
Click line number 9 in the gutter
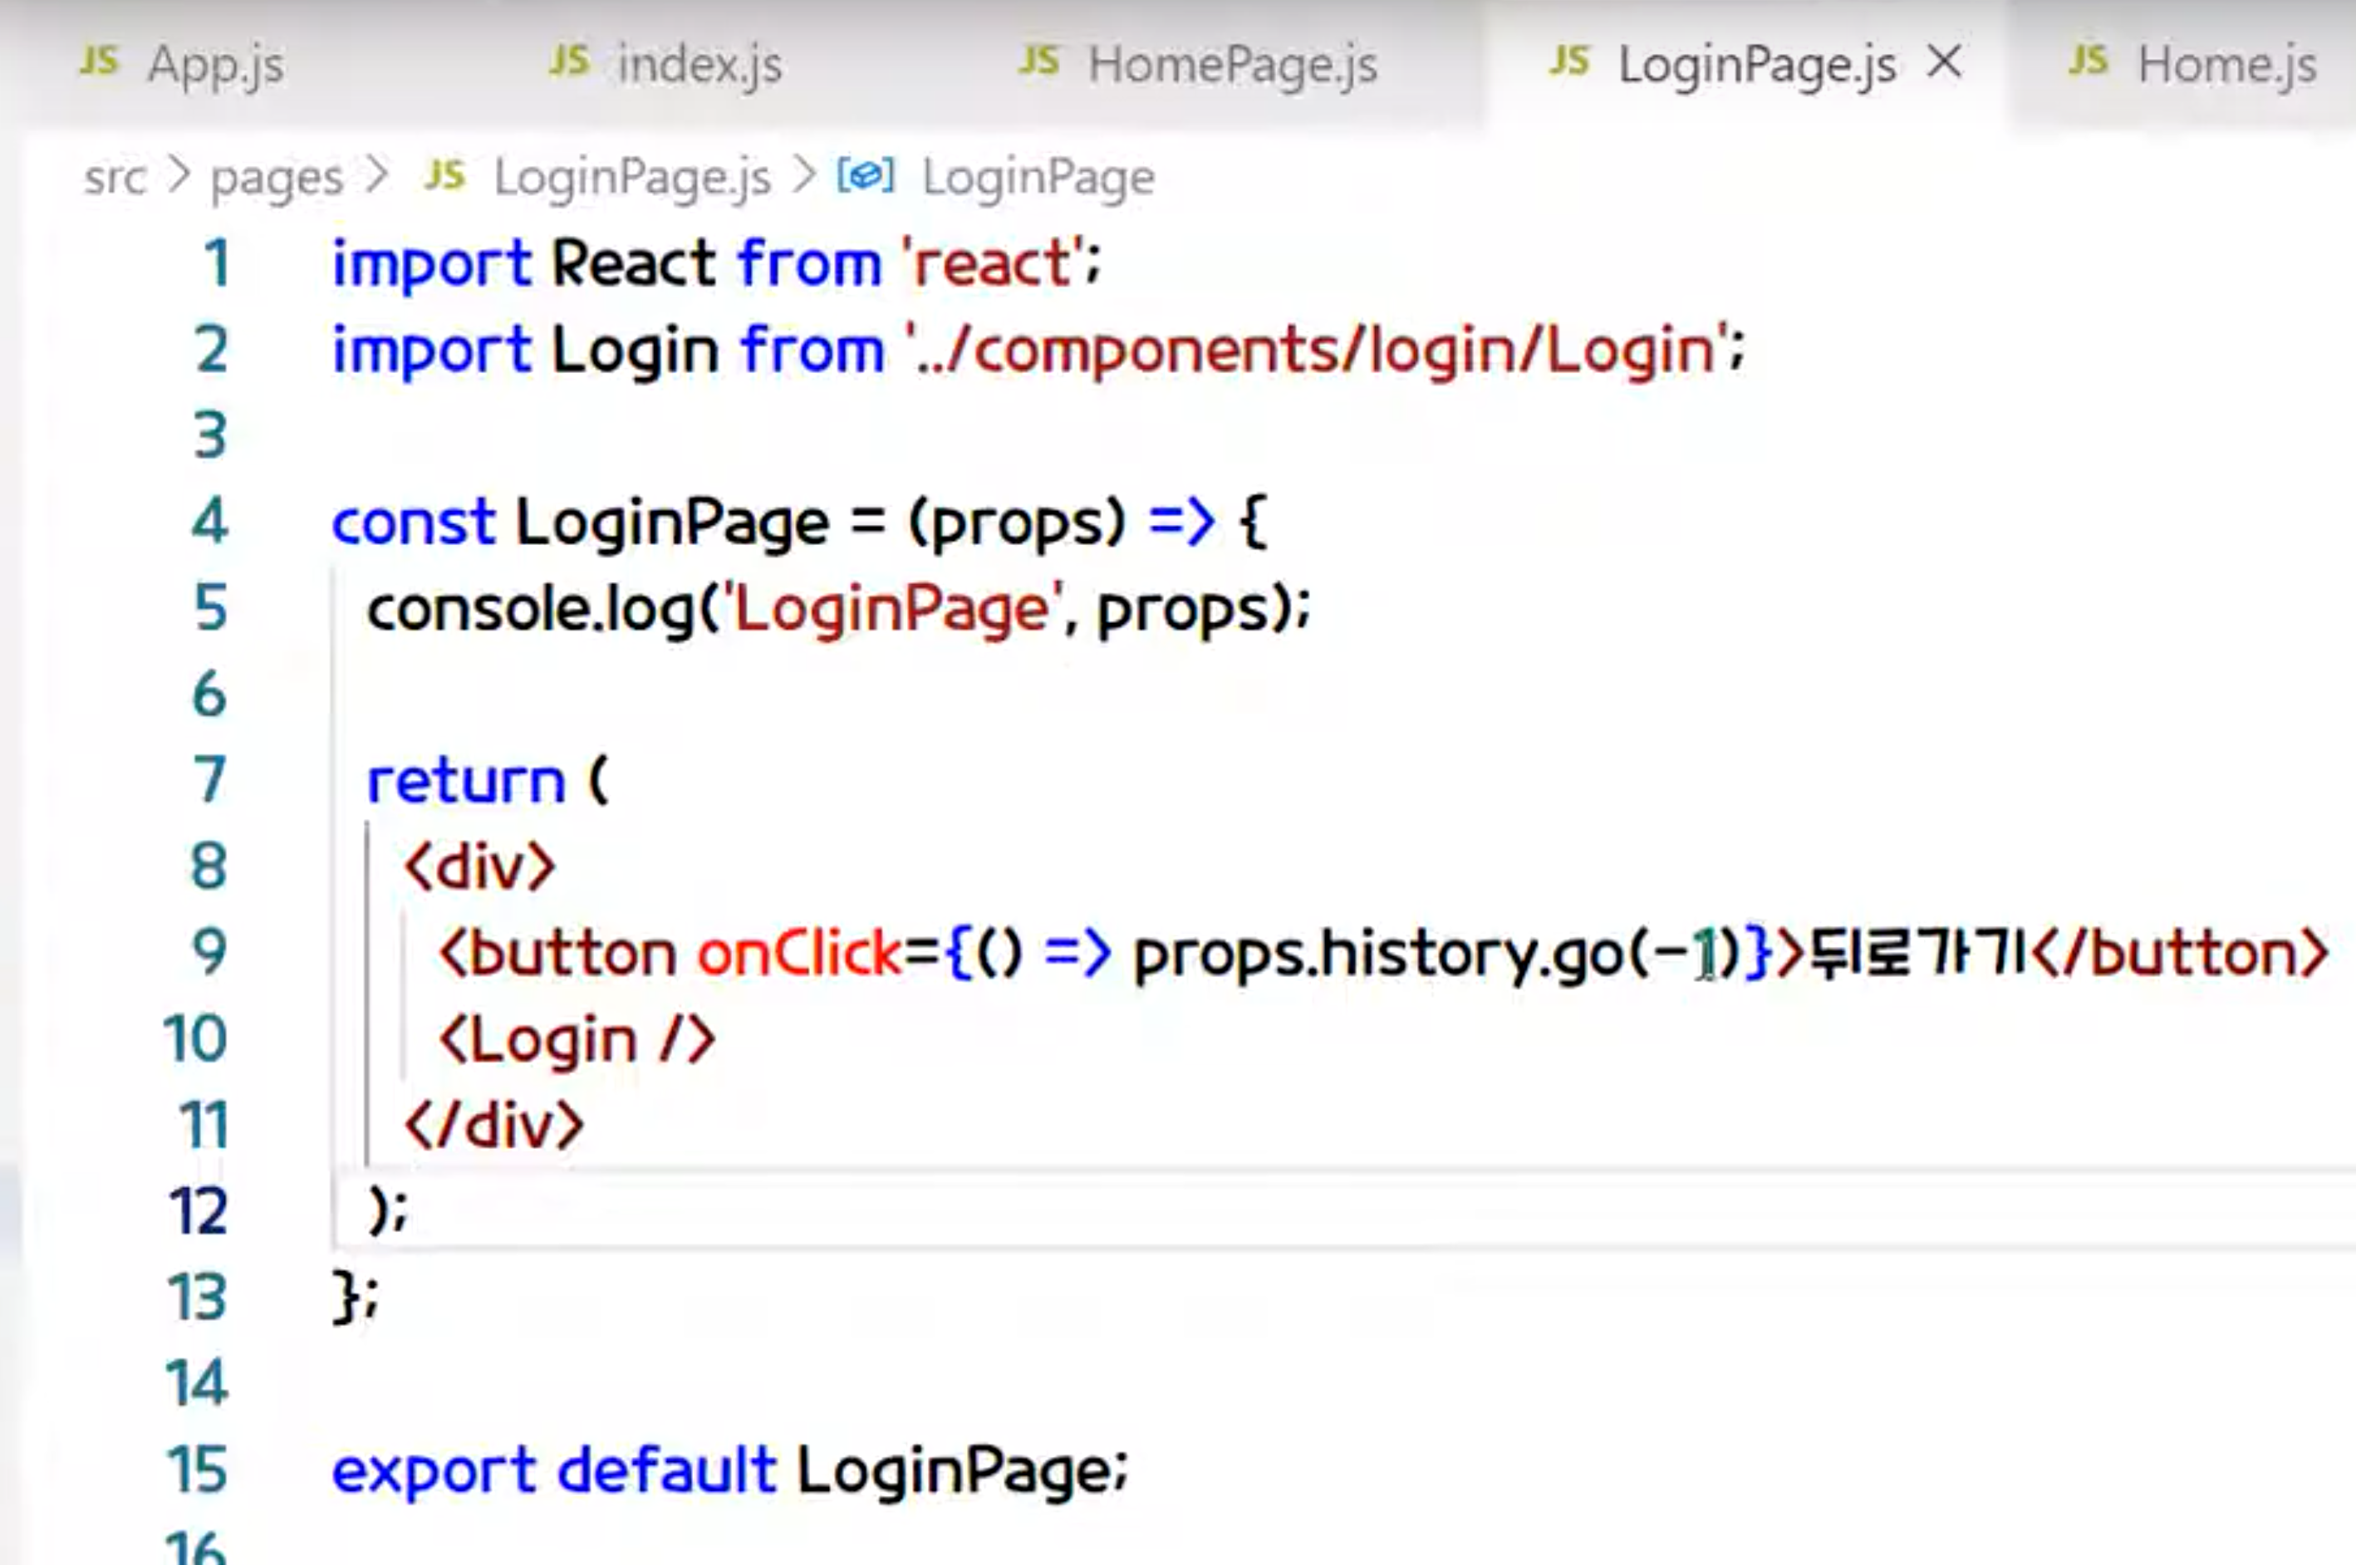click(x=210, y=952)
